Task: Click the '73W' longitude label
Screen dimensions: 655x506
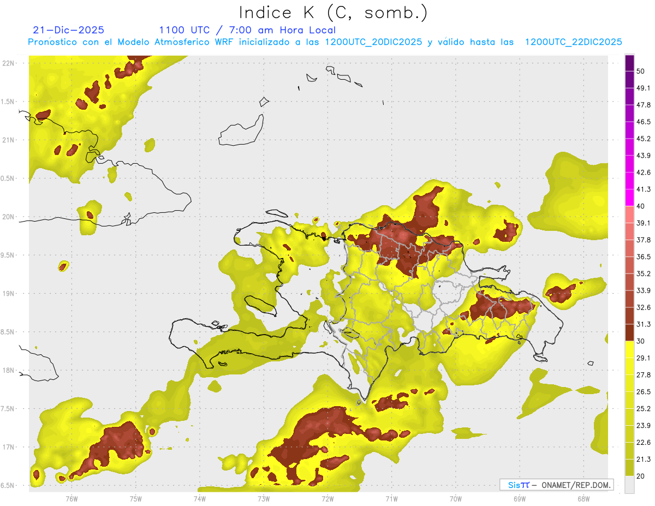Action: pyautogui.click(x=264, y=498)
